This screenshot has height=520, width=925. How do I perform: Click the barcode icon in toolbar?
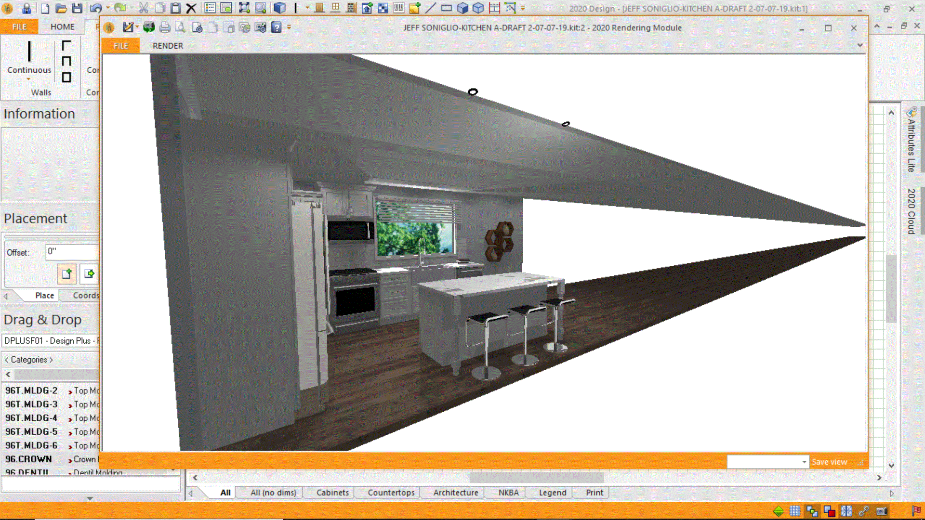click(399, 8)
